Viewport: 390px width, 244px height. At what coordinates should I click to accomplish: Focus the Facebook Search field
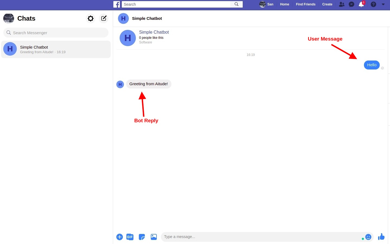pos(176,4)
